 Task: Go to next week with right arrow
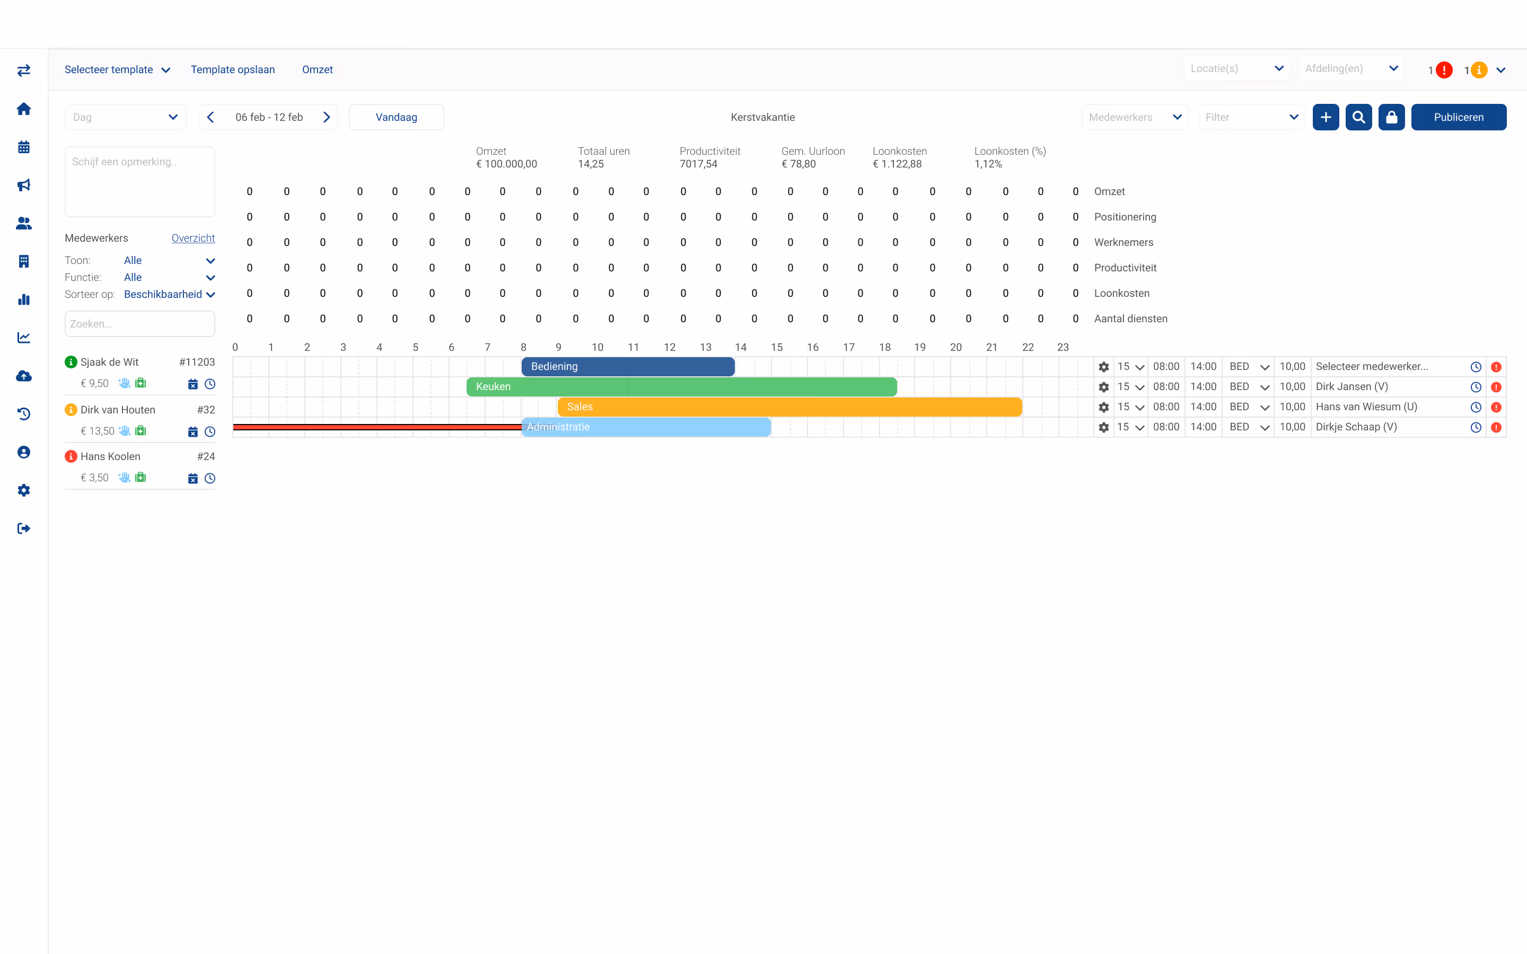(327, 117)
